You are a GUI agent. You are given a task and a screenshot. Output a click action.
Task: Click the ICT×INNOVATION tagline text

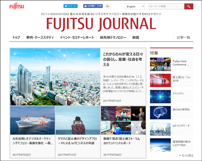101,14
